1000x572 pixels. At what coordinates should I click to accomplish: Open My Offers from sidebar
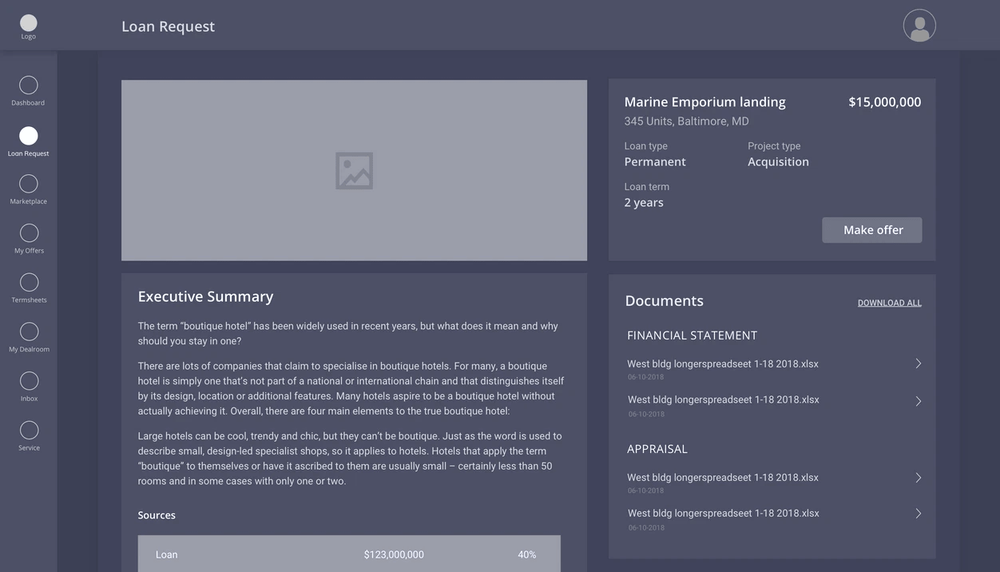(x=29, y=233)
